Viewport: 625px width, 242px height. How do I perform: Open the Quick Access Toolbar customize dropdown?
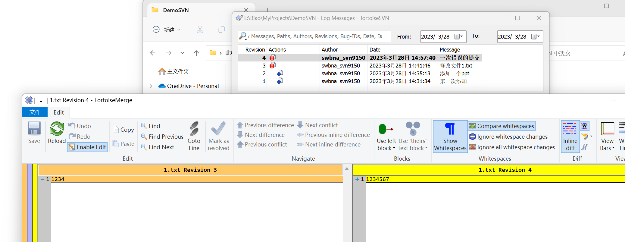coord(41,101)
